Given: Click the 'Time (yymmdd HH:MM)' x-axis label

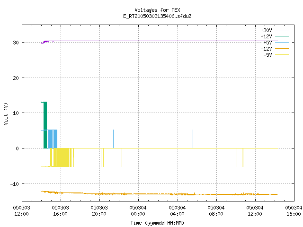Looking at the screenshot, I should 157,223.
